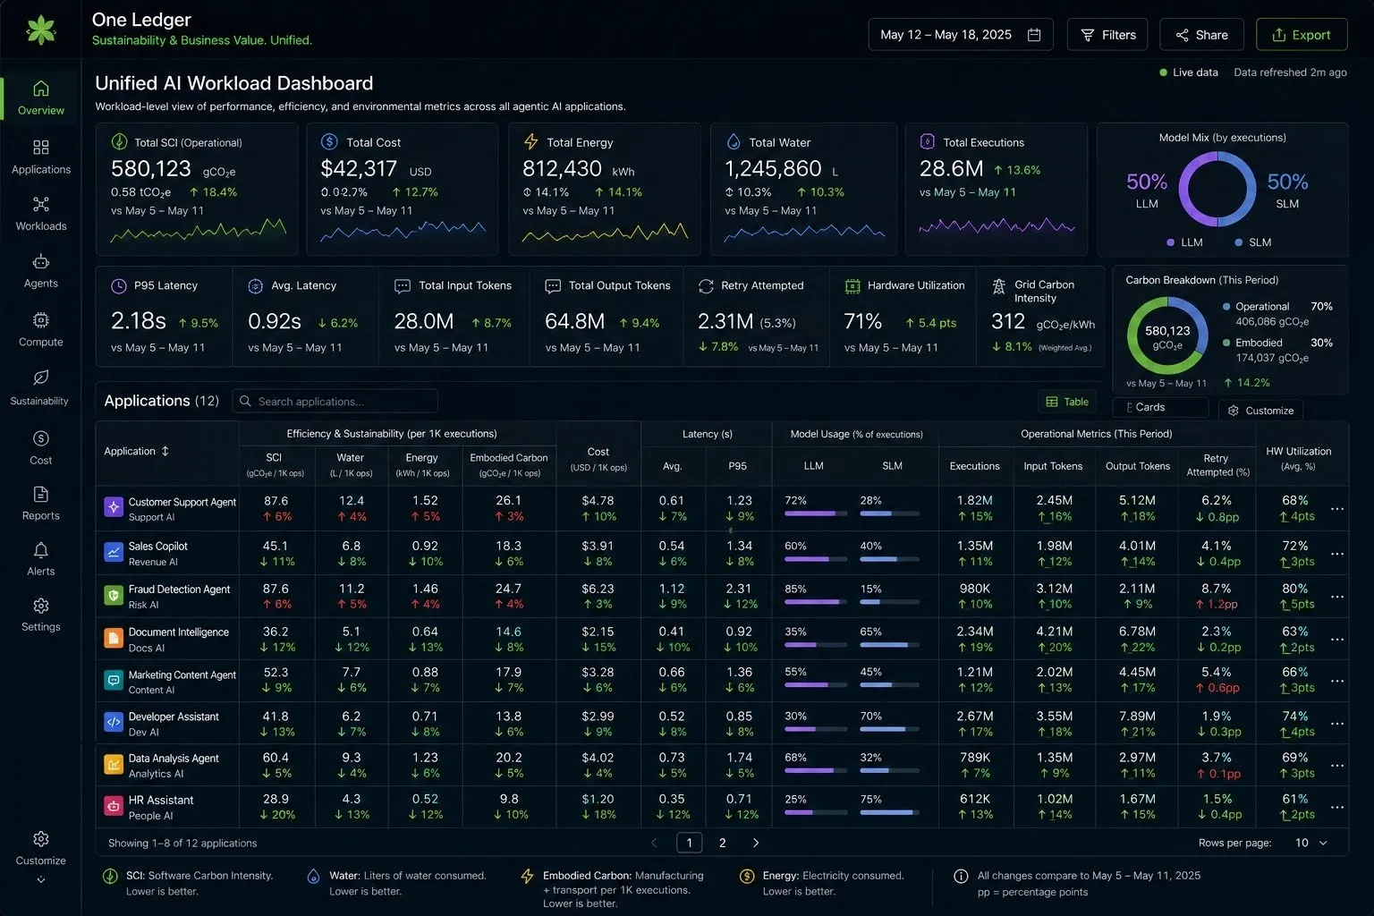1374x916 pixels.
Task: Click the HR Assistant app icon
Action: 114,806
